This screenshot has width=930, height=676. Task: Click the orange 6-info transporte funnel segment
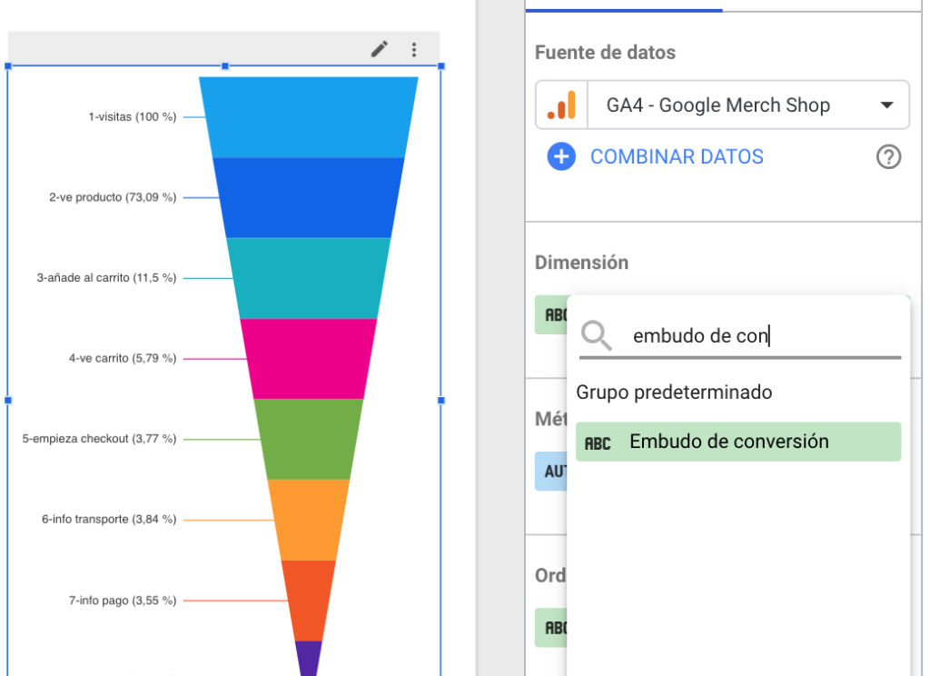pyautogui.click(x=309, y=519)
